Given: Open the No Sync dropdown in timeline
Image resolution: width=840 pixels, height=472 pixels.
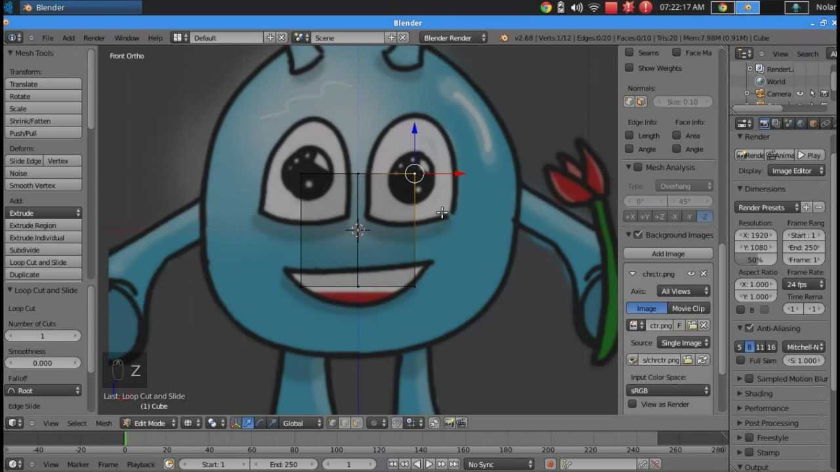Looking at the screenshot, I should [499, 464].
